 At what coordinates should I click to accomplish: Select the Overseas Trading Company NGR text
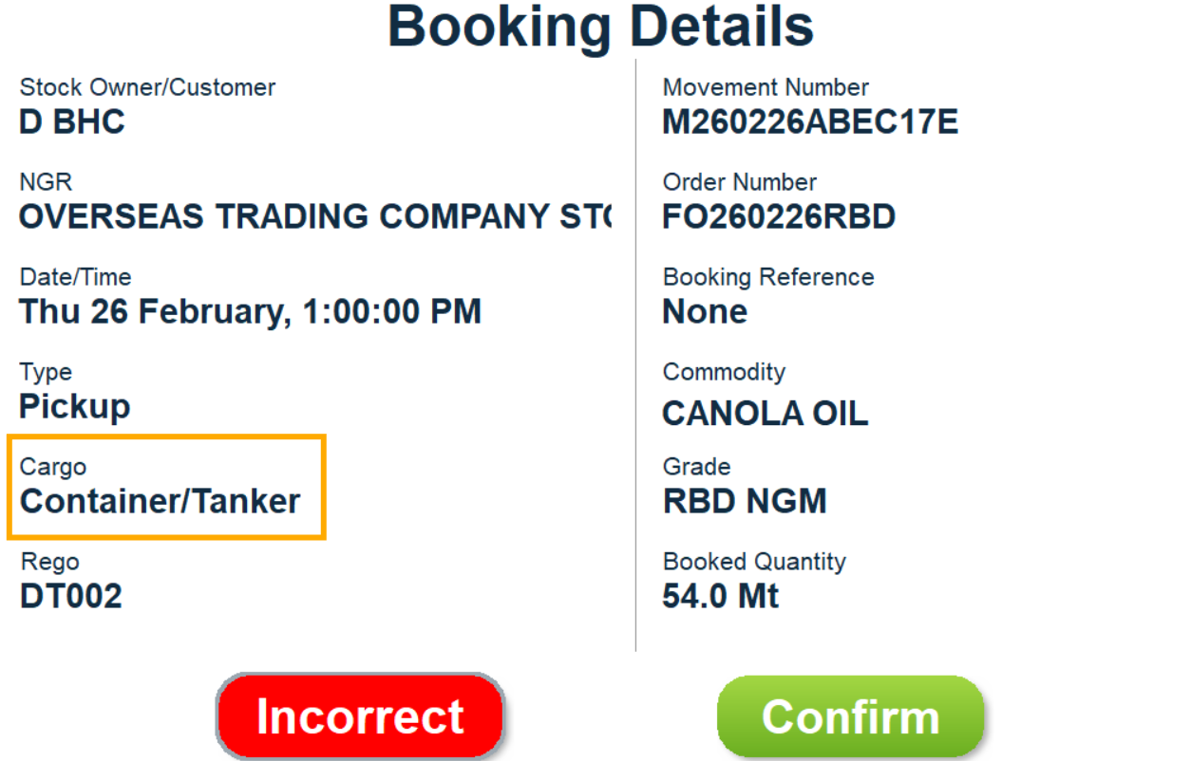[x=313, y=217]
